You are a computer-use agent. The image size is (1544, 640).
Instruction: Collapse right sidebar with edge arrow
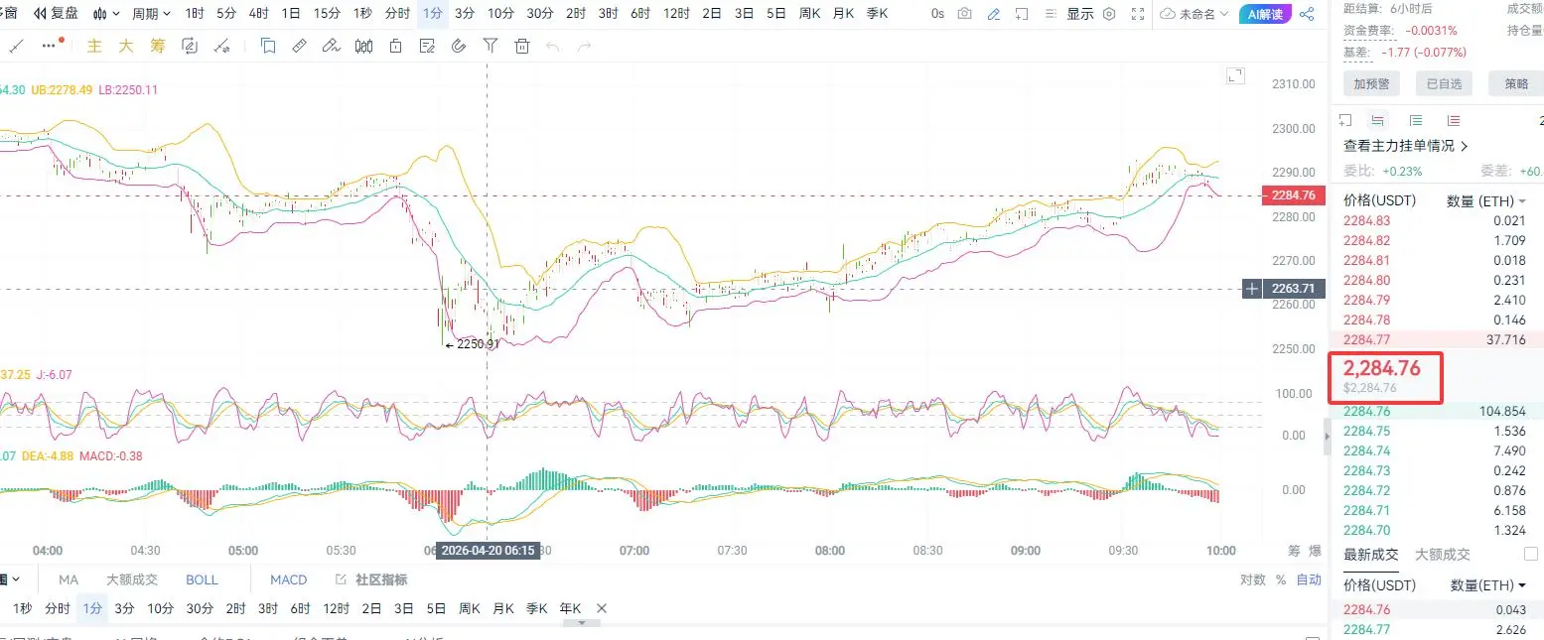[1327, 436]
